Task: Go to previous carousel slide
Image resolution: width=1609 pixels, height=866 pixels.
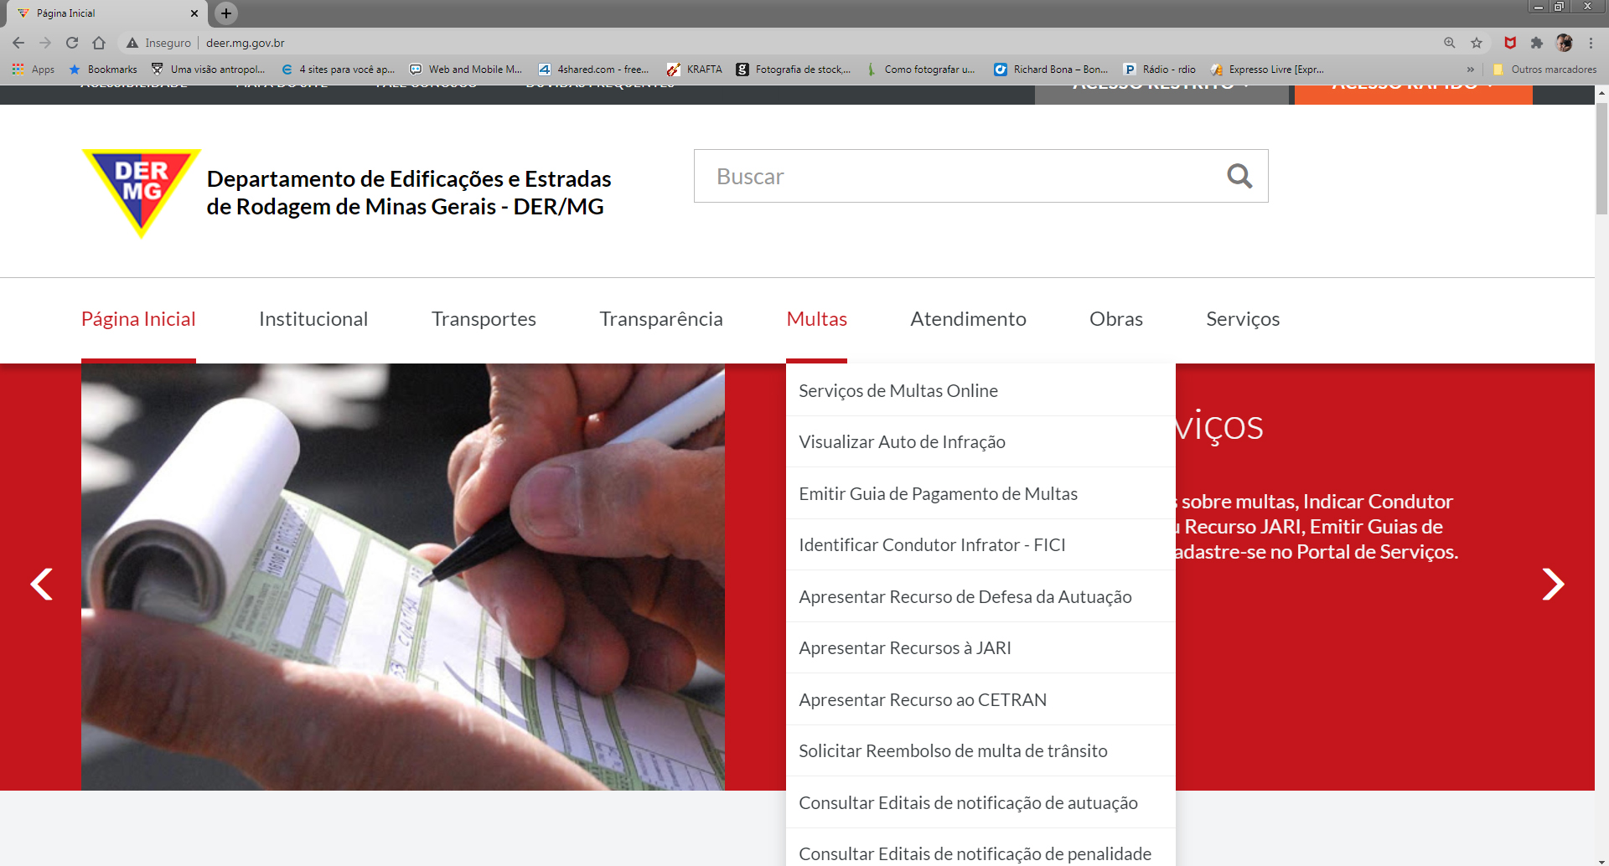Action: tap(41, 584)
